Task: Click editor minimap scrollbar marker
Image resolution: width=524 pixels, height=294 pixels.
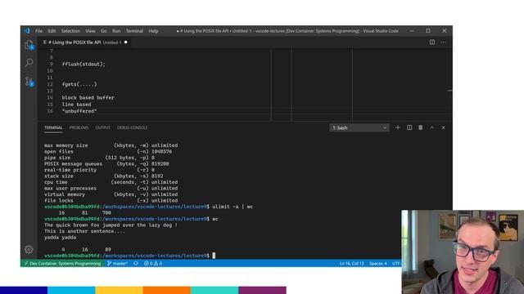Action: 449,91
